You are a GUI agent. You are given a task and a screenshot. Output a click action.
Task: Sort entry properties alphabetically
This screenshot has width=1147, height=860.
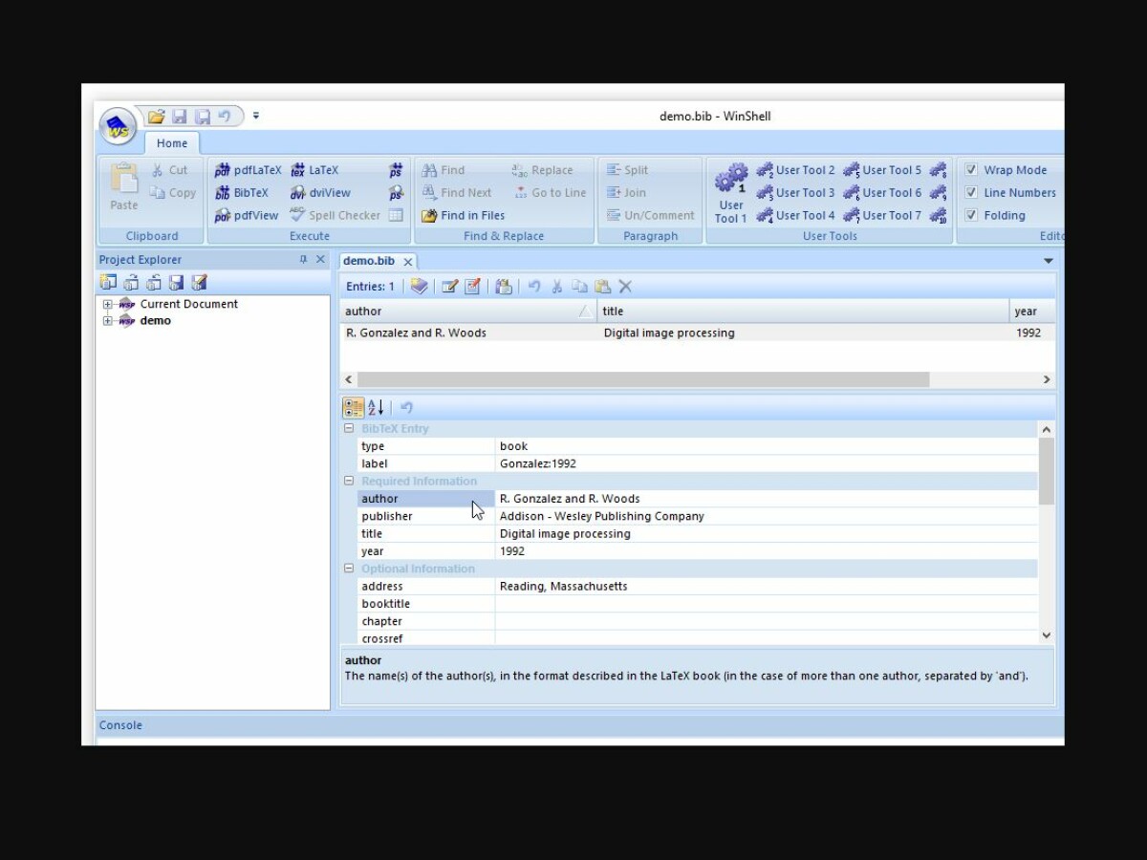(x=375, y=407)
